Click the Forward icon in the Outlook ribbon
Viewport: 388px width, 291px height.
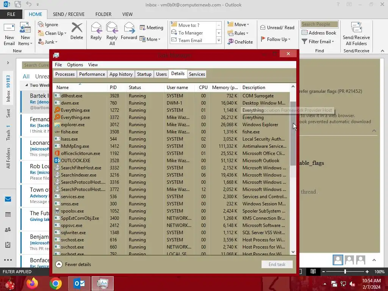[129, 31]
